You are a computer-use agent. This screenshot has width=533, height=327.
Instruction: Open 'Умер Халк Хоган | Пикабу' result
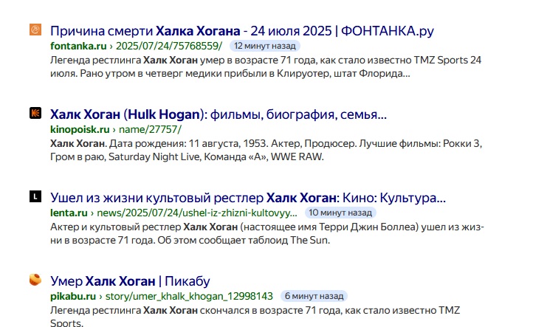130,281
